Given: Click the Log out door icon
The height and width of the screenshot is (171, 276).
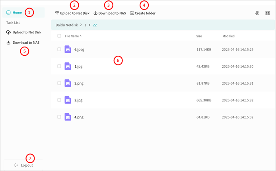Looking at the screenshot, I should click(x=16, y=165).
